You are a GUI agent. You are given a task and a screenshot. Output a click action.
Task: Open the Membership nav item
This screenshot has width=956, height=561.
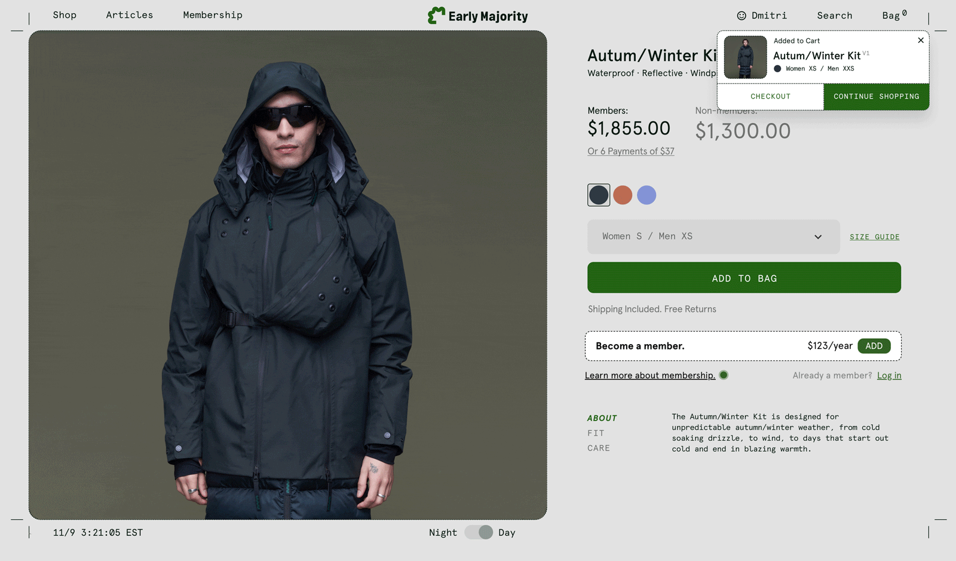click(x=213, y=15)
